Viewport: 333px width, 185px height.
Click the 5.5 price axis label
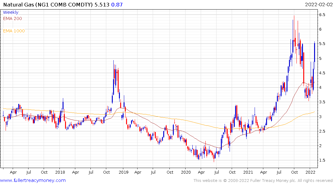(322, 44)
